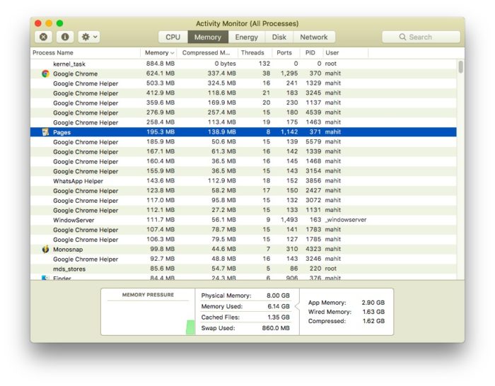
Task: Select the kernel_task process row
Action: pyautogui.click(x=243, y=64)
